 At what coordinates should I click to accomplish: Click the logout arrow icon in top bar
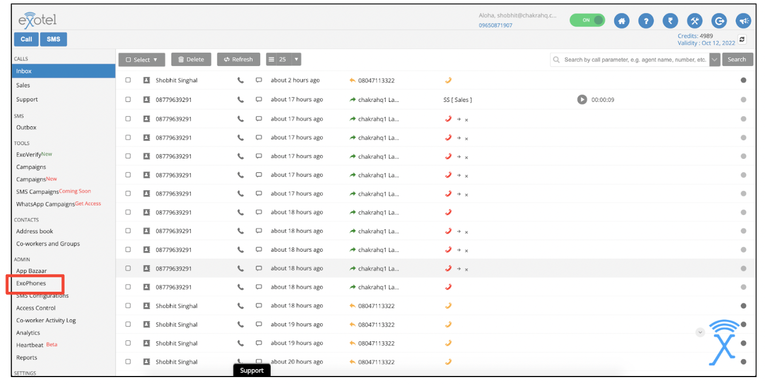coord(719,21)
